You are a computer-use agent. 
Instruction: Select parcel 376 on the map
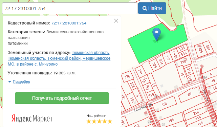click(x=127, y=77)
